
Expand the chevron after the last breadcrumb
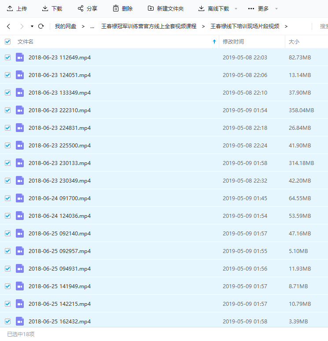286,26
